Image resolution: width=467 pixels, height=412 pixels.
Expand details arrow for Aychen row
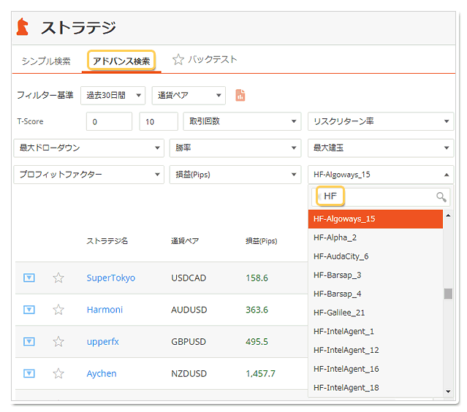pyautogui.click(x=29, y=373)
